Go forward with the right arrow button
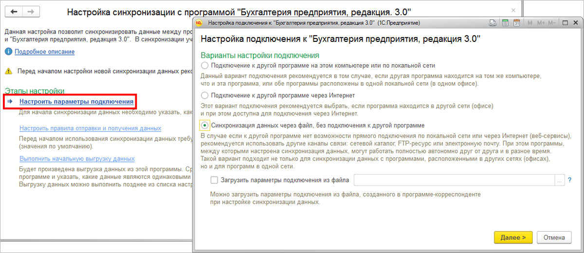Screen dimensions: 584x253 pyautogui.click(x=30, y=11)
